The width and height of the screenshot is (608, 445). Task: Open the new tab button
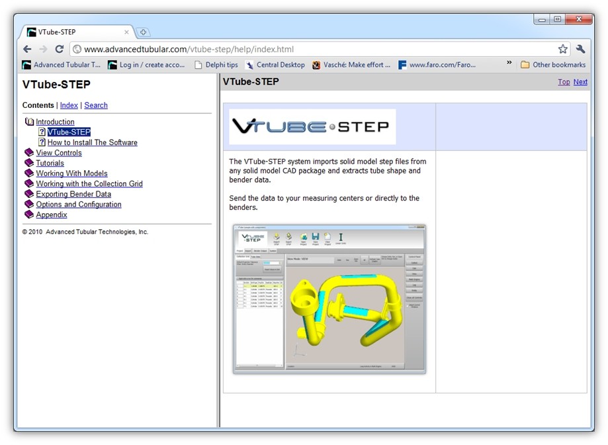point(143,32)
